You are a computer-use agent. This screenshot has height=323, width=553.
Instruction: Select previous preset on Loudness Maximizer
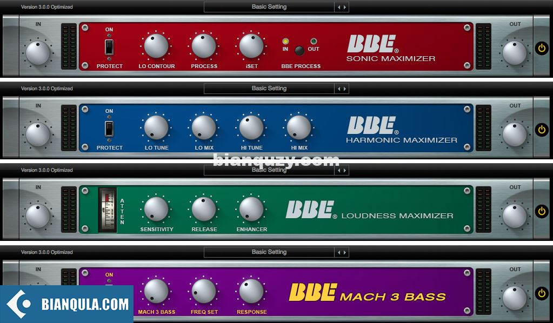(339, 171)
